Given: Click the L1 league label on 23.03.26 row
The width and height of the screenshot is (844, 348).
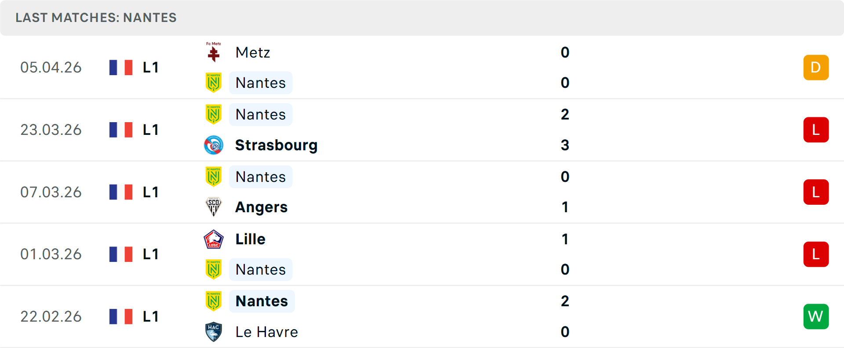Looking at the screenshot, I should (150, 130).
